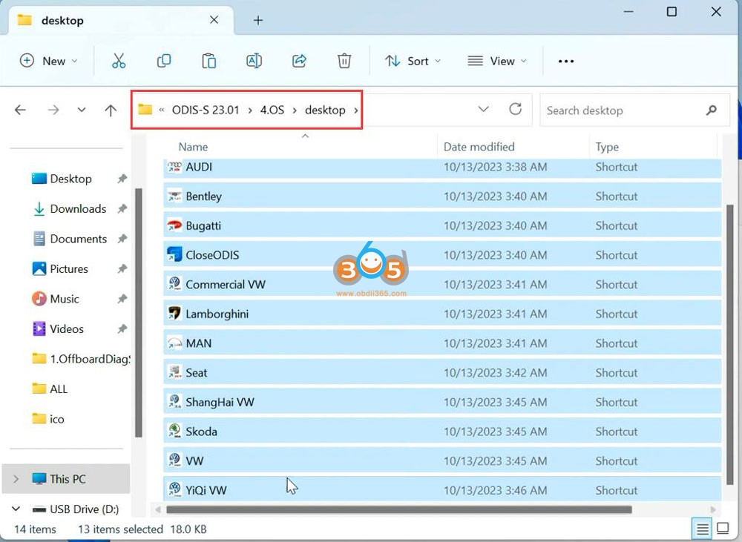Select the MAN file name

pos(199,343)
